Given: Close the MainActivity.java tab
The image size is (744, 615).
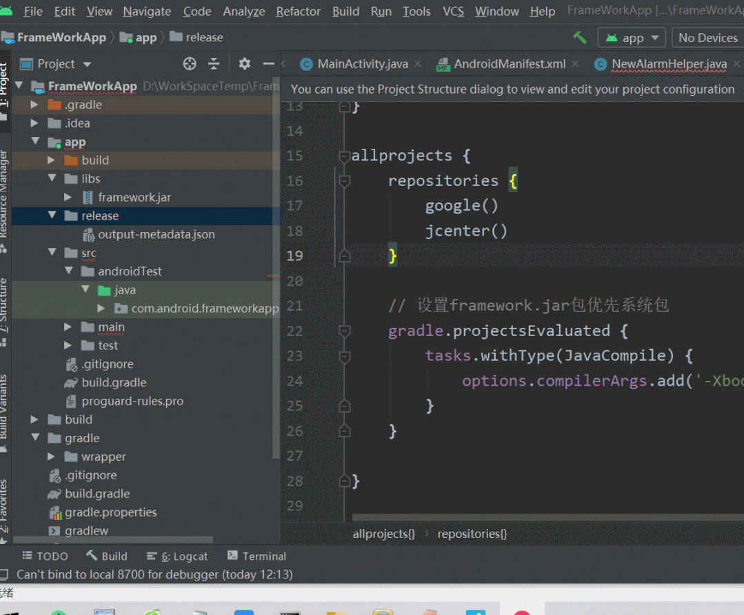Looking at the screenshot, I should (x=418, y=63).
